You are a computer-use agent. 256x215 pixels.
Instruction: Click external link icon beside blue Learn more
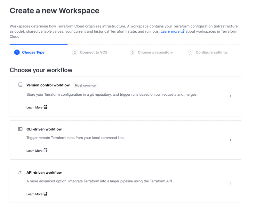(182, 31)
